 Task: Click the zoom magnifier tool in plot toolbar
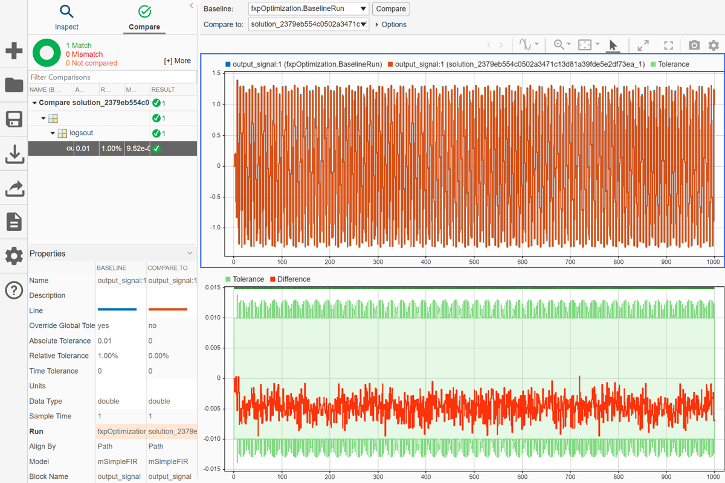559,45
